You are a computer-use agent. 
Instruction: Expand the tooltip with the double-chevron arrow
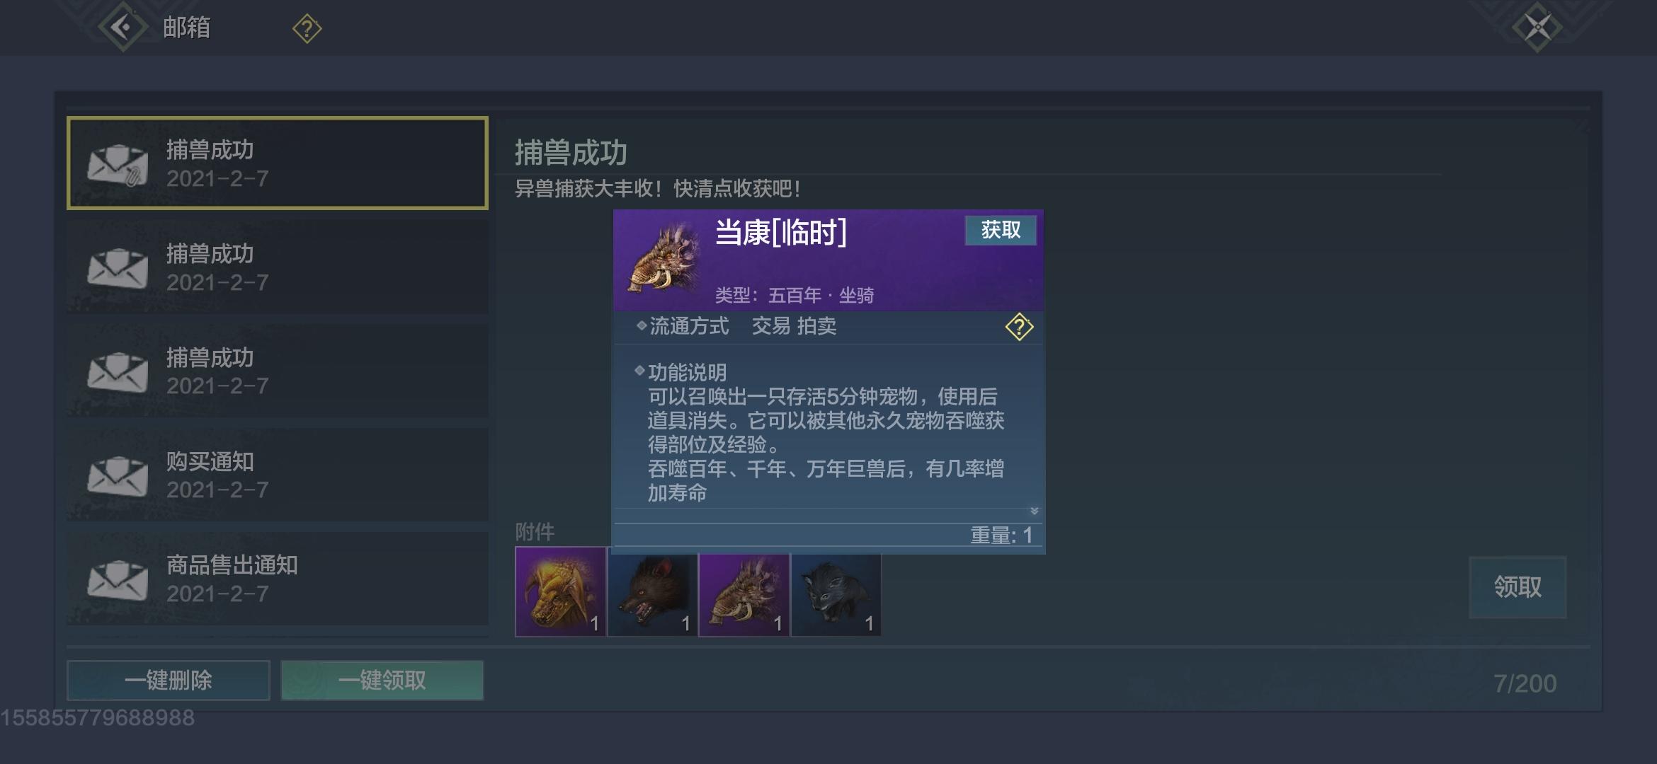pyautogui.click(x=1034, y=511)
